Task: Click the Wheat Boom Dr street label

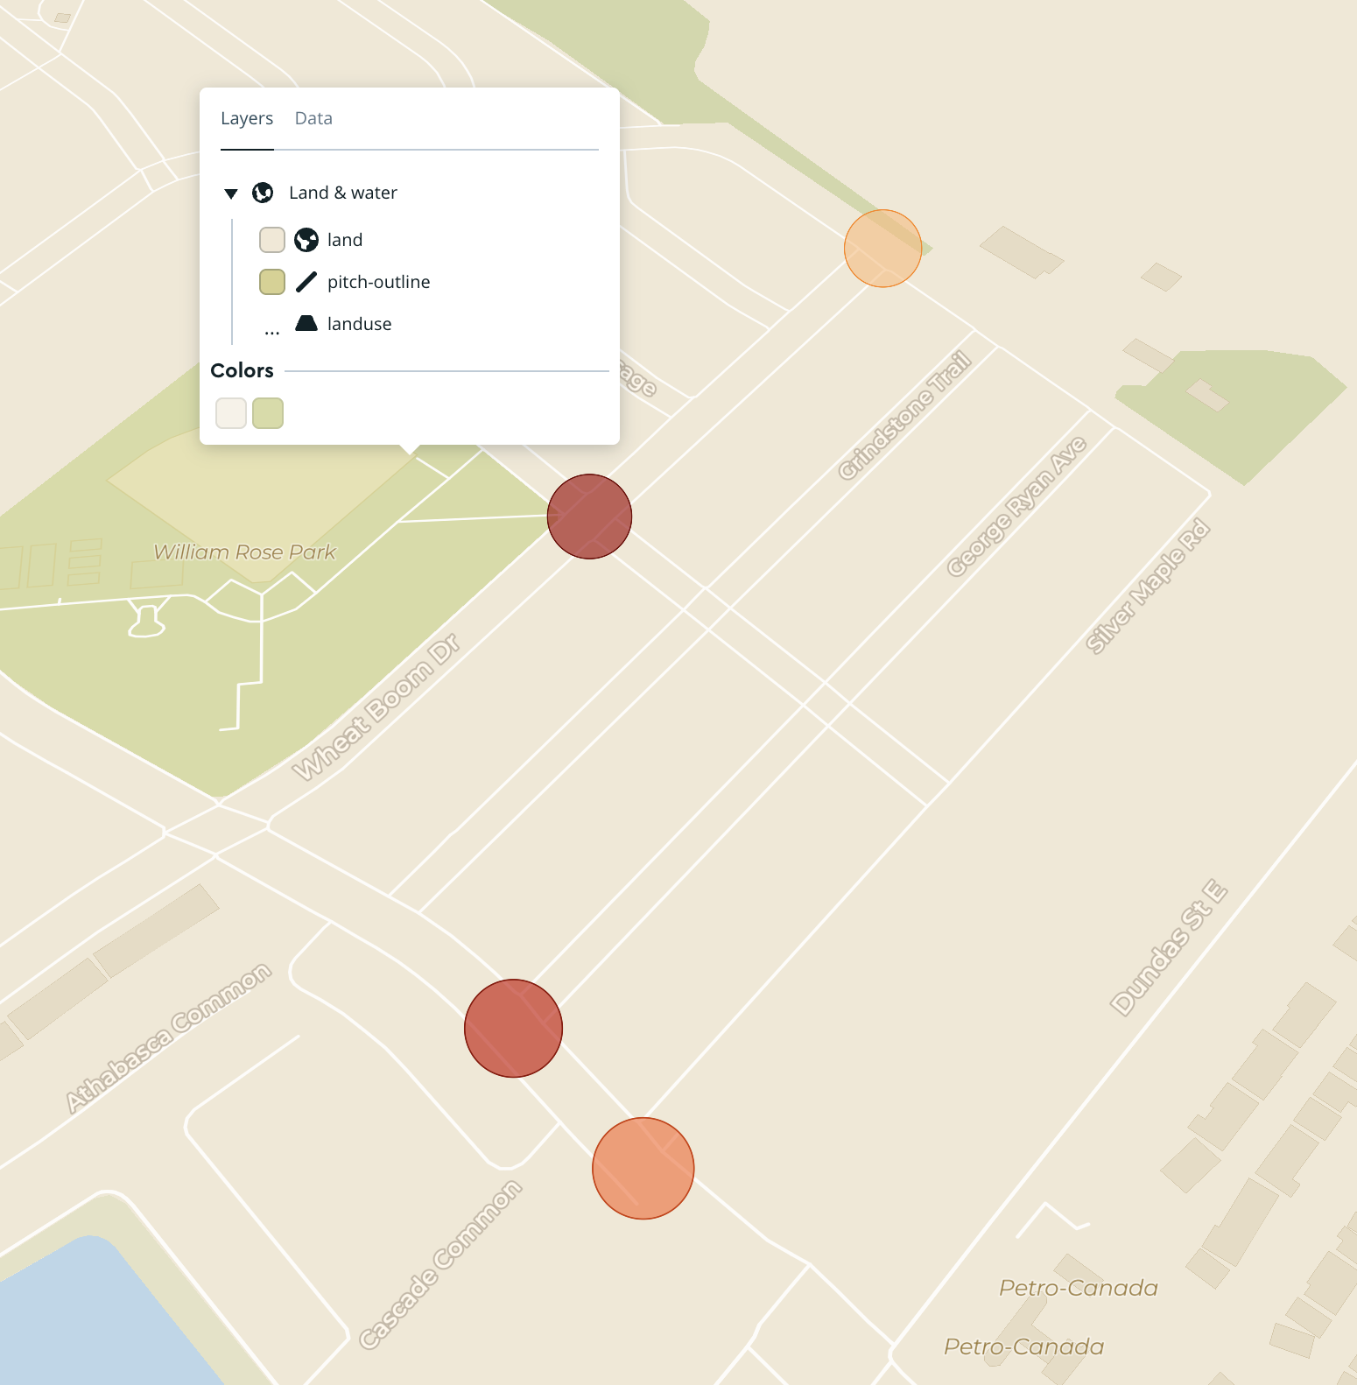Action: pyautogui.click(x=376, y=707)
